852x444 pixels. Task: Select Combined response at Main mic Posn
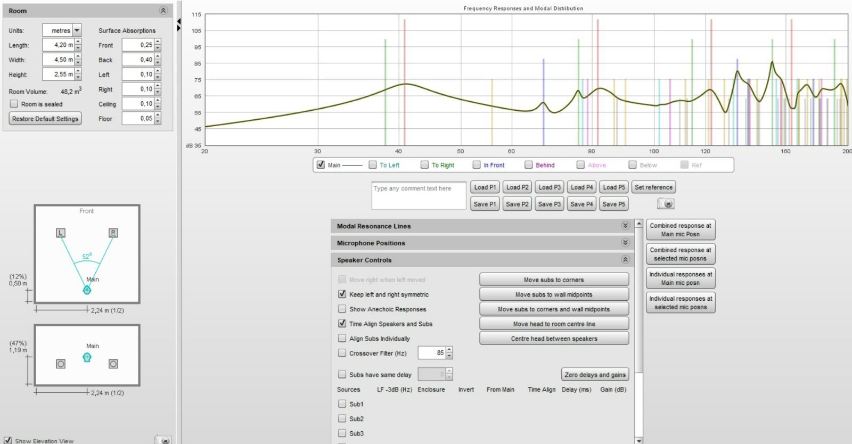click(681, 230)
